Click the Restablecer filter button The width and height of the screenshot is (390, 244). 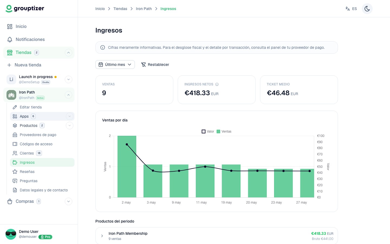(x=155, y=65)
